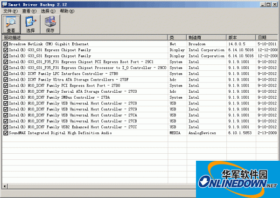Viewport: 280px width, 198px height.
Task: Select Broadcom NetLink (TM) Gigabit Ethernet row text
Action: click(49, 44)
